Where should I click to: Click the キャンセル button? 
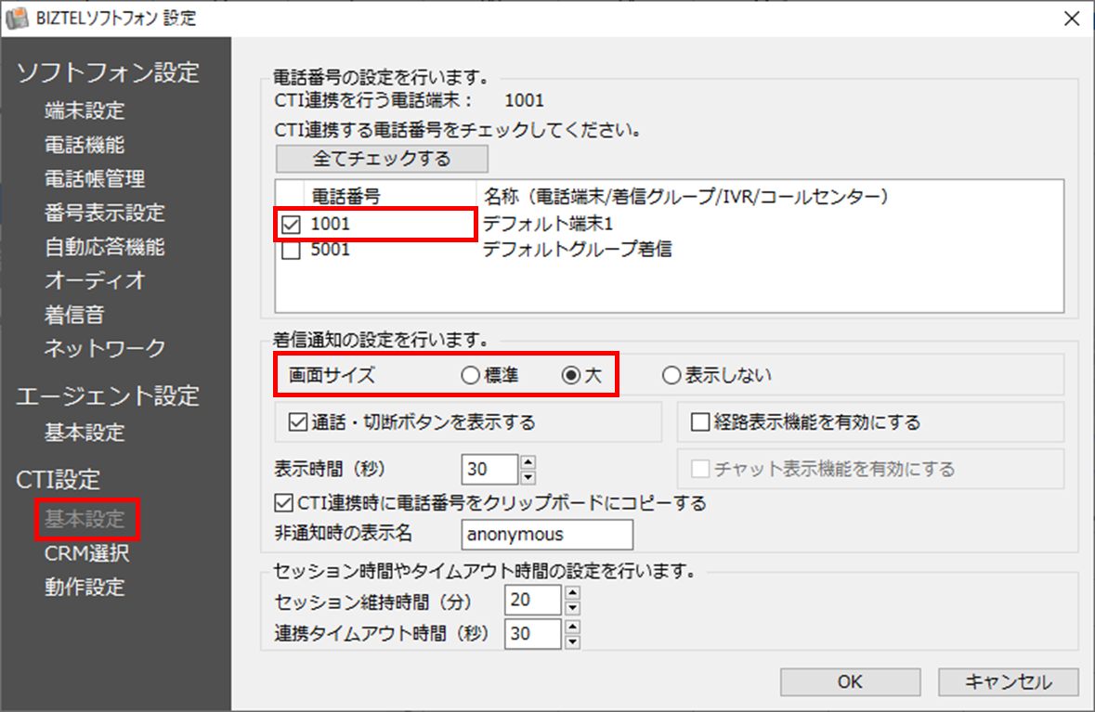click(1009, 682)
